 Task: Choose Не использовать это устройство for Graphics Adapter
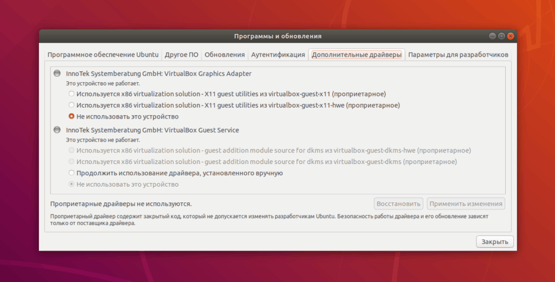coord(72,116)
